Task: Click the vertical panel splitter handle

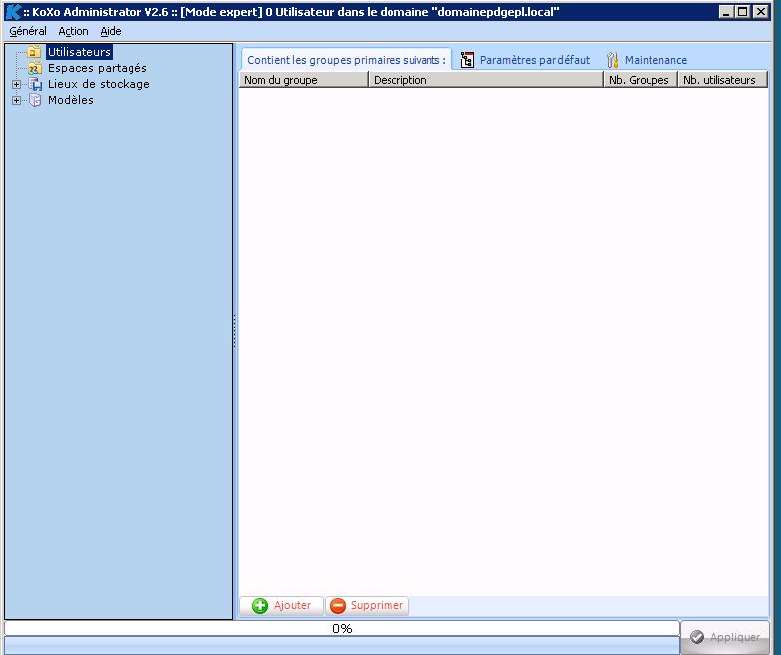Action: tap(235, 330)
